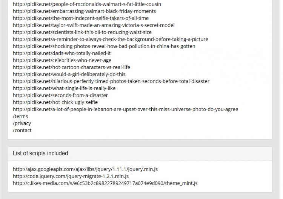Click the /privacy entry
This screenshot has height=199, width=283.
(22, 123)
